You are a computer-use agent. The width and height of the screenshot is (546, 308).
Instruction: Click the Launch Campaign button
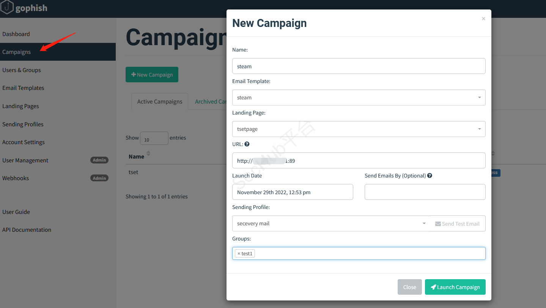pos(455,287)
